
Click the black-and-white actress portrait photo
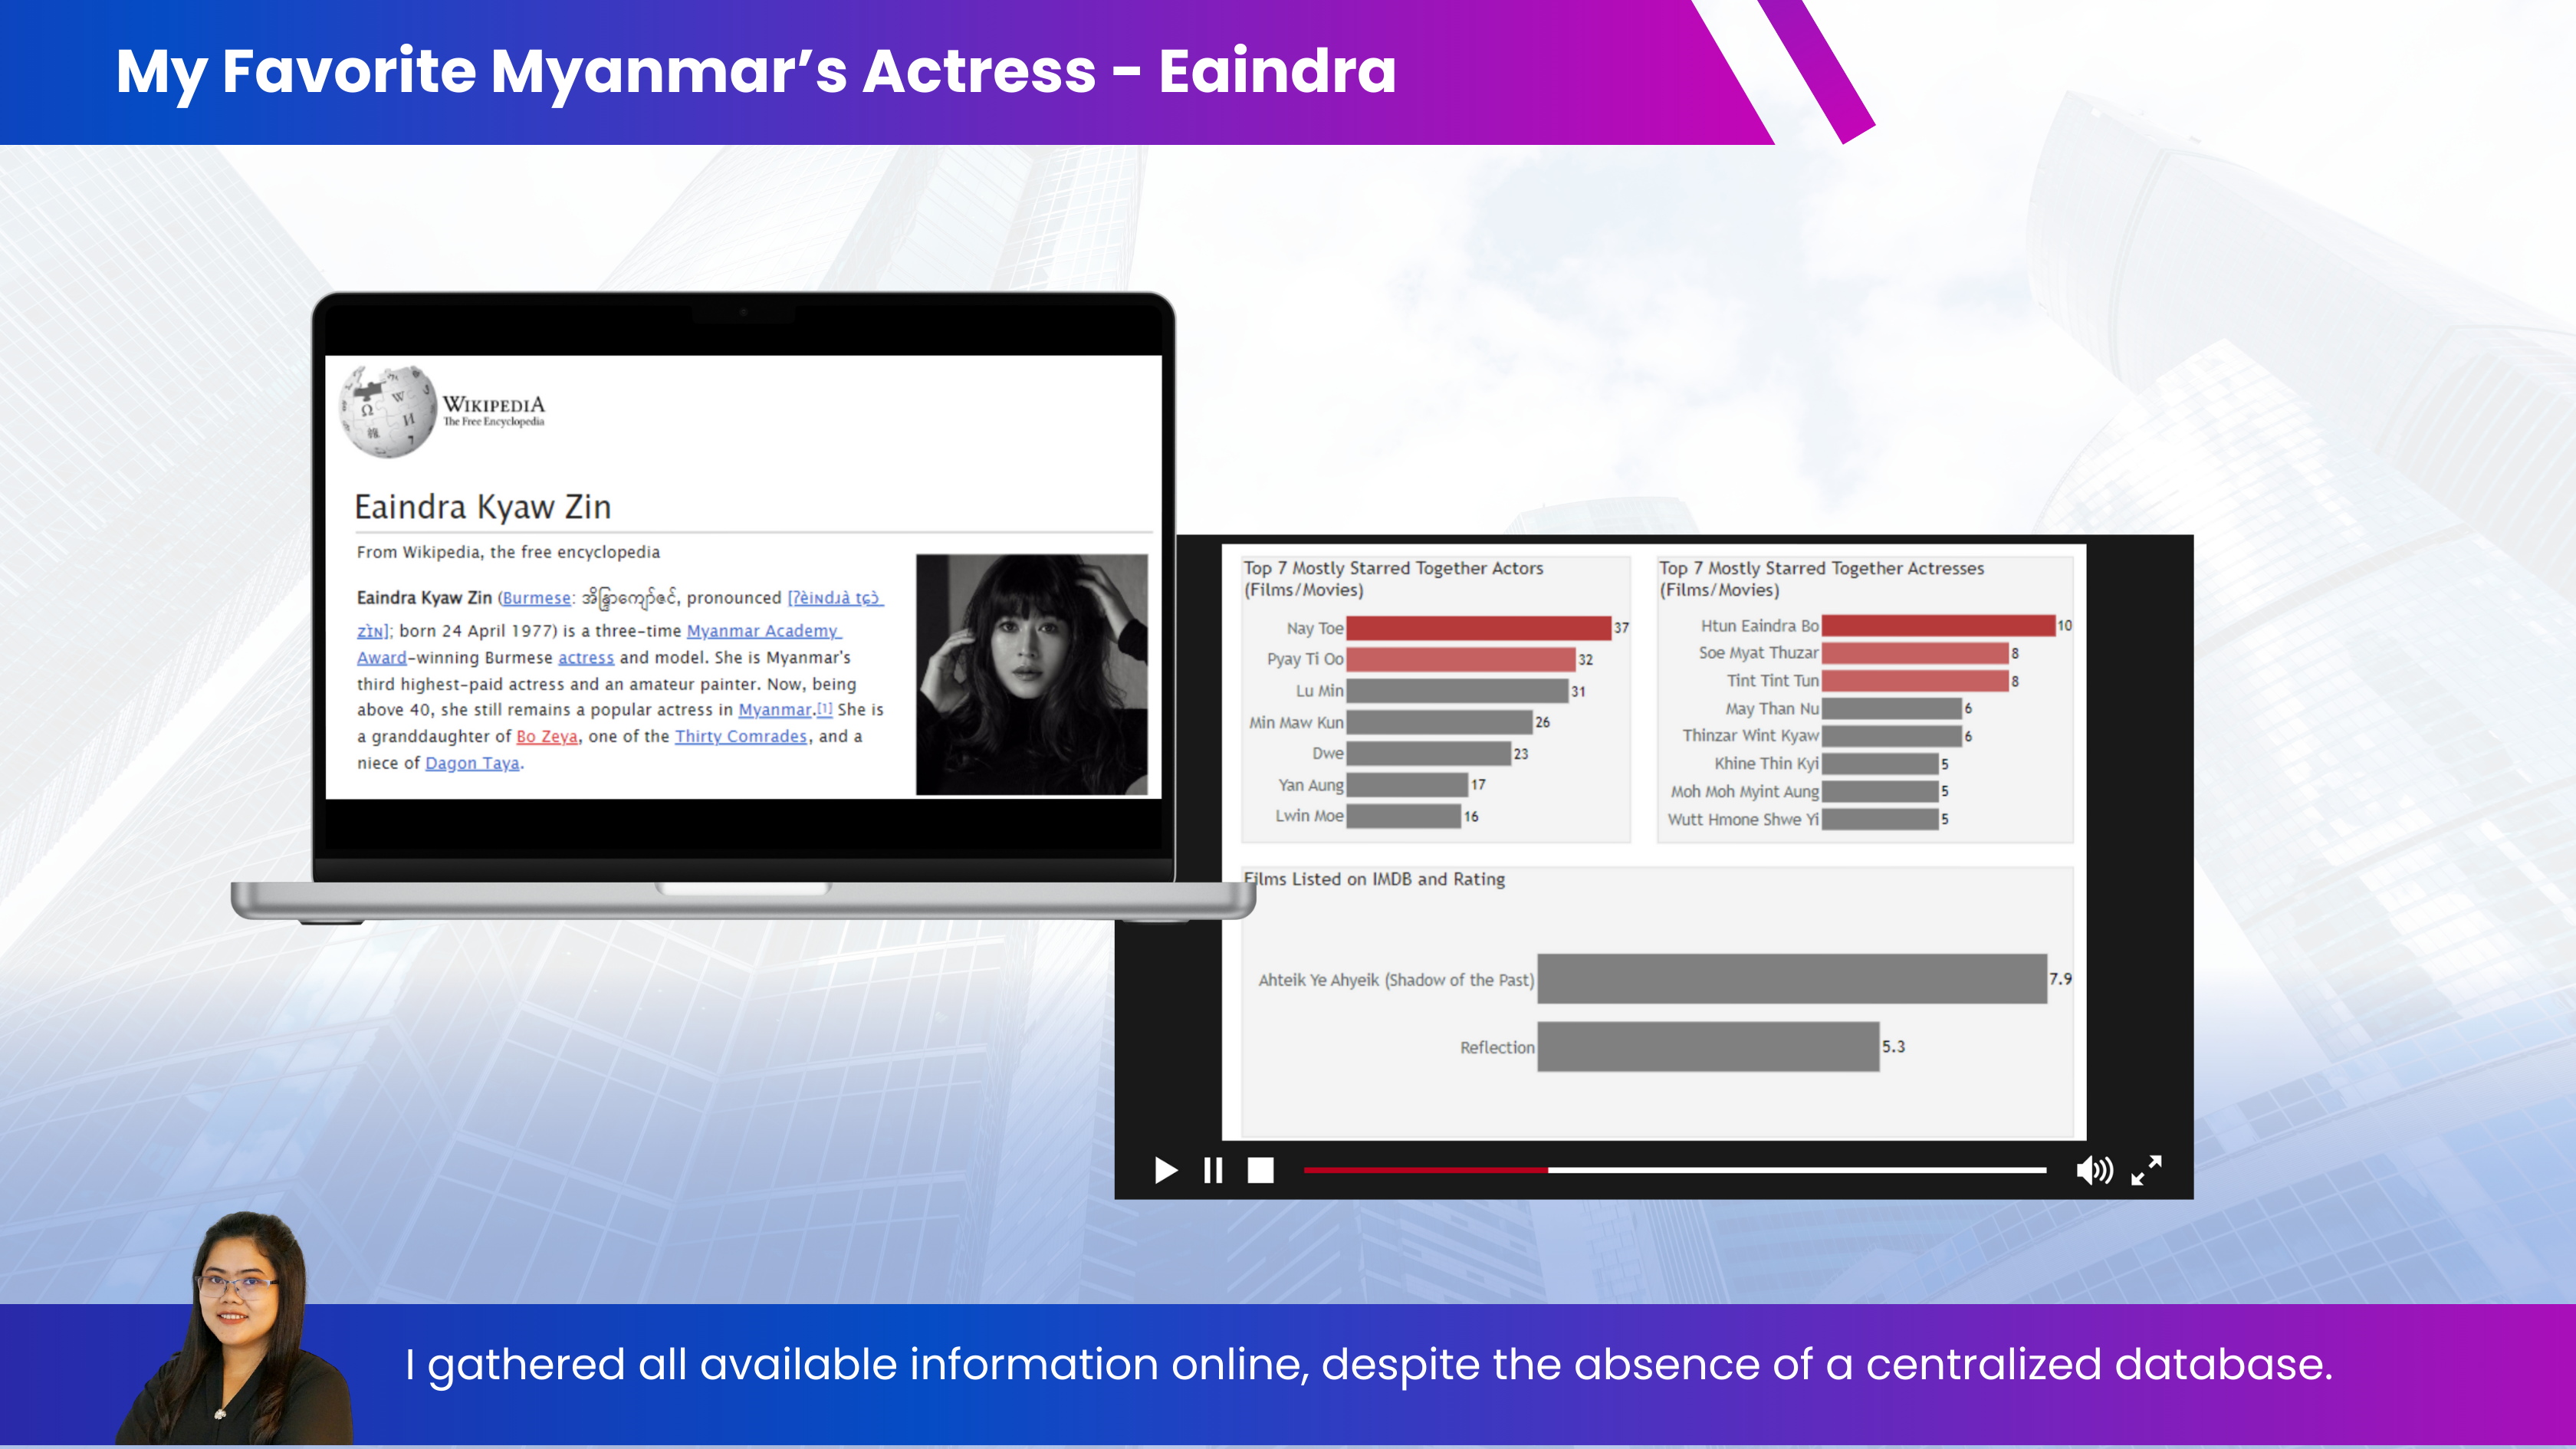1031,674
